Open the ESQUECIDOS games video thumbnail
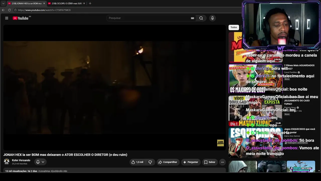 (x=255, y=143)
